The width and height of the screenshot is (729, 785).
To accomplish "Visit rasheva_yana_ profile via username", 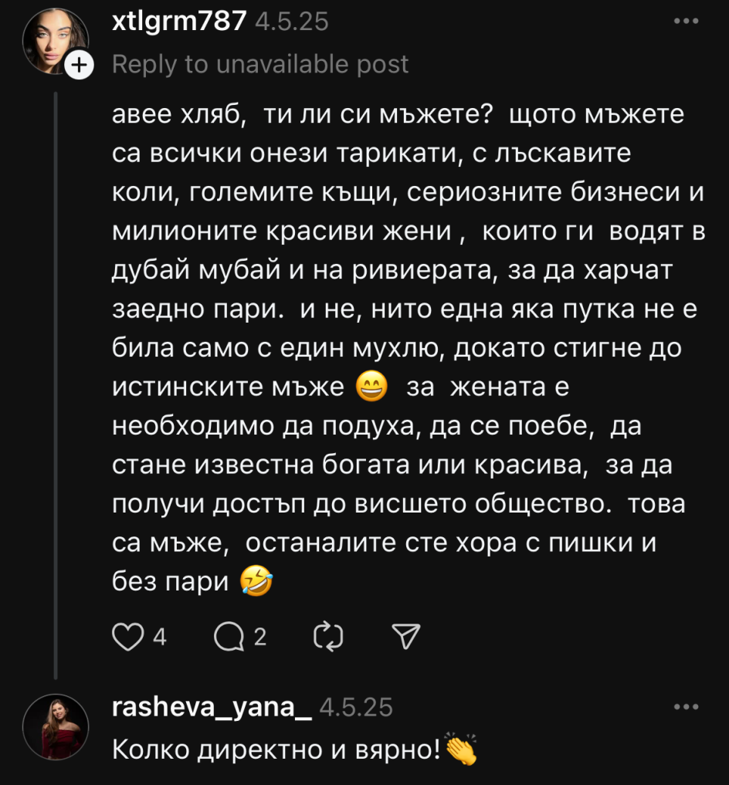I will click(211, 707).
